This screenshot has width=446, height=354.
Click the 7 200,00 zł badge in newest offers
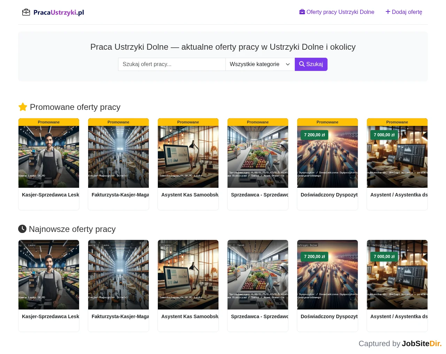point(315,257)
